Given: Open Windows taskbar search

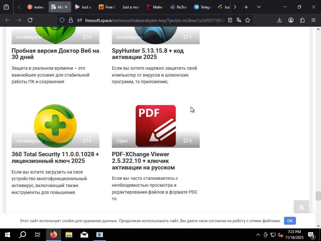Looking at the screenshot, I should click(23, 235).
